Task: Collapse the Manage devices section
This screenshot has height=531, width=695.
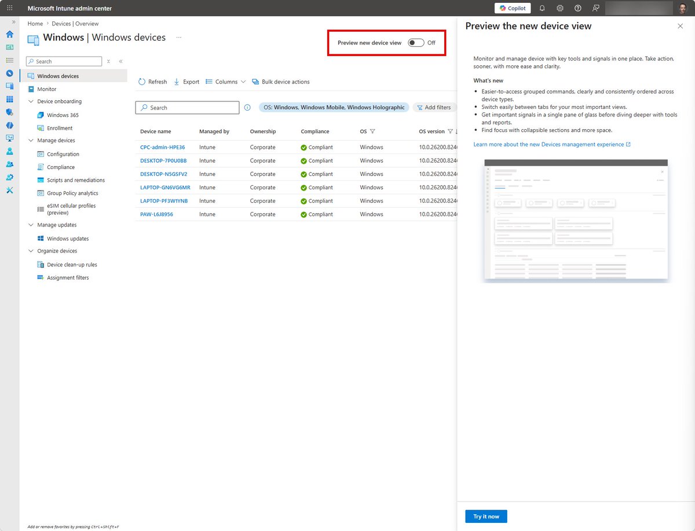Action: point(31,141)
